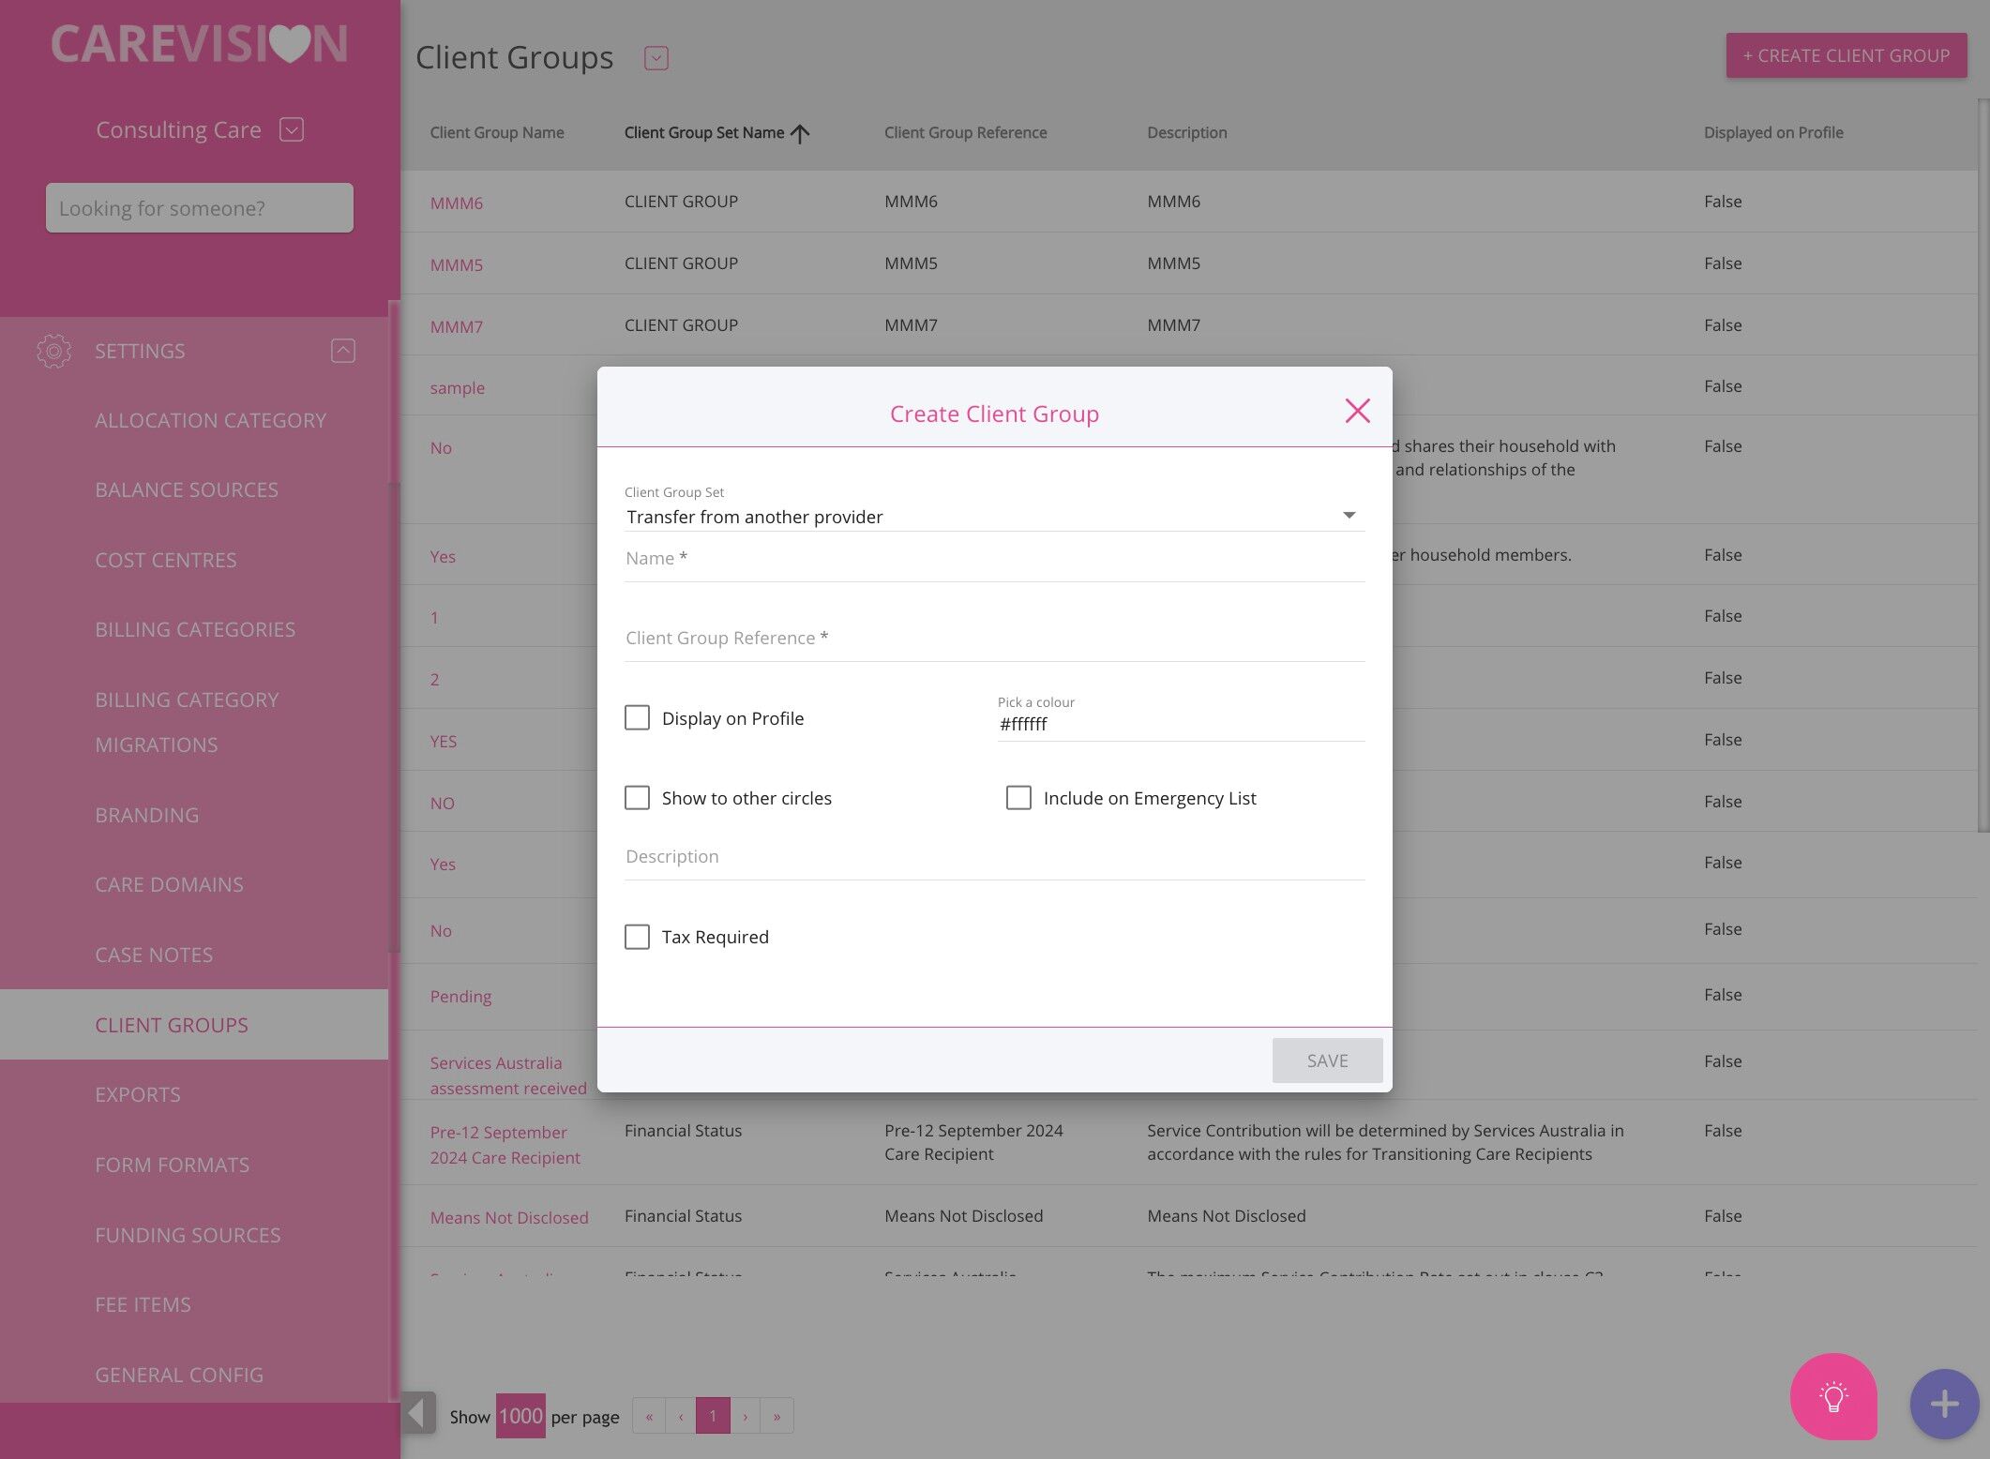Open Billing Categories in settings menu
This screenshot has height=1459, width=1990.
(x=195, y=629)
